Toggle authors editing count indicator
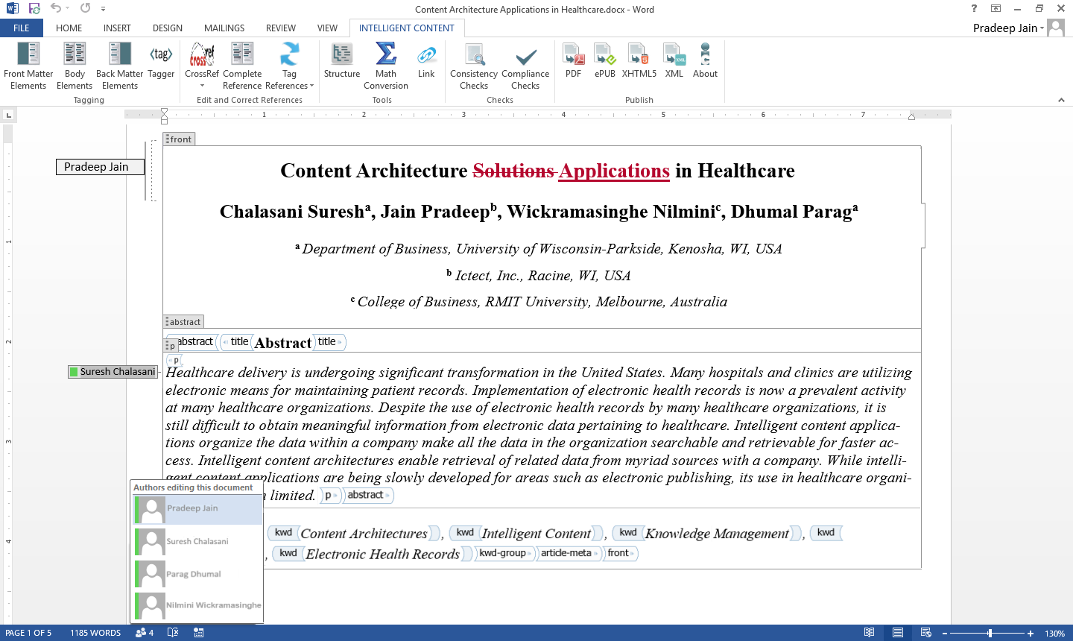The image size is (1073, 641). (x=145, y=633)
